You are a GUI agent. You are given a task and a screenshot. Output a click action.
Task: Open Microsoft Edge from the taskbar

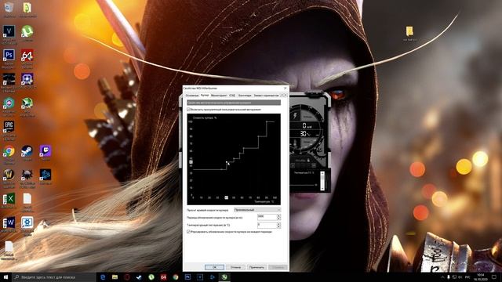103,277
